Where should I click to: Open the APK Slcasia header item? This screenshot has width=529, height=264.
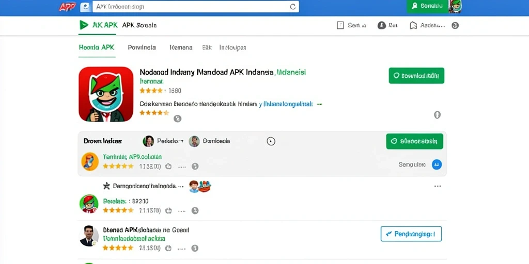pyautogui.click(x=139, y=25)
